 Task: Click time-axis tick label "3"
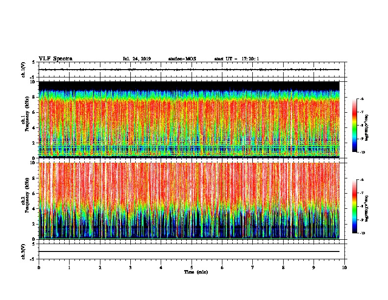coord(130,268)
